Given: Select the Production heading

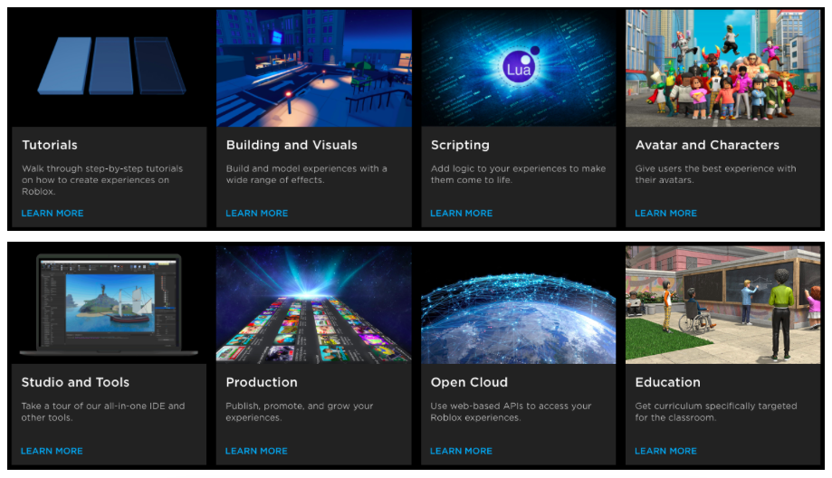Looking at the screenshot, I should click(x=262, y=382).
